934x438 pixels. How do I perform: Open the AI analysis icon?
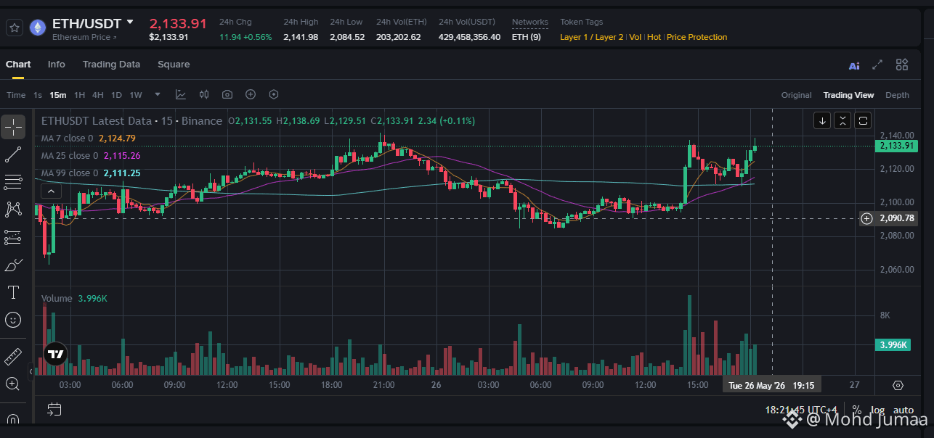[x=854, y=65]
